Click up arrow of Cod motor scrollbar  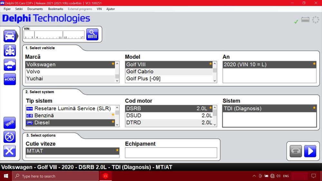[x=214, y=107]
